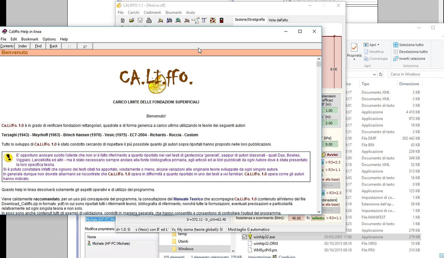Screen dimensions: 444x258
Task: Click the B' (m) value field 1.00
Action: pos(329,111)
